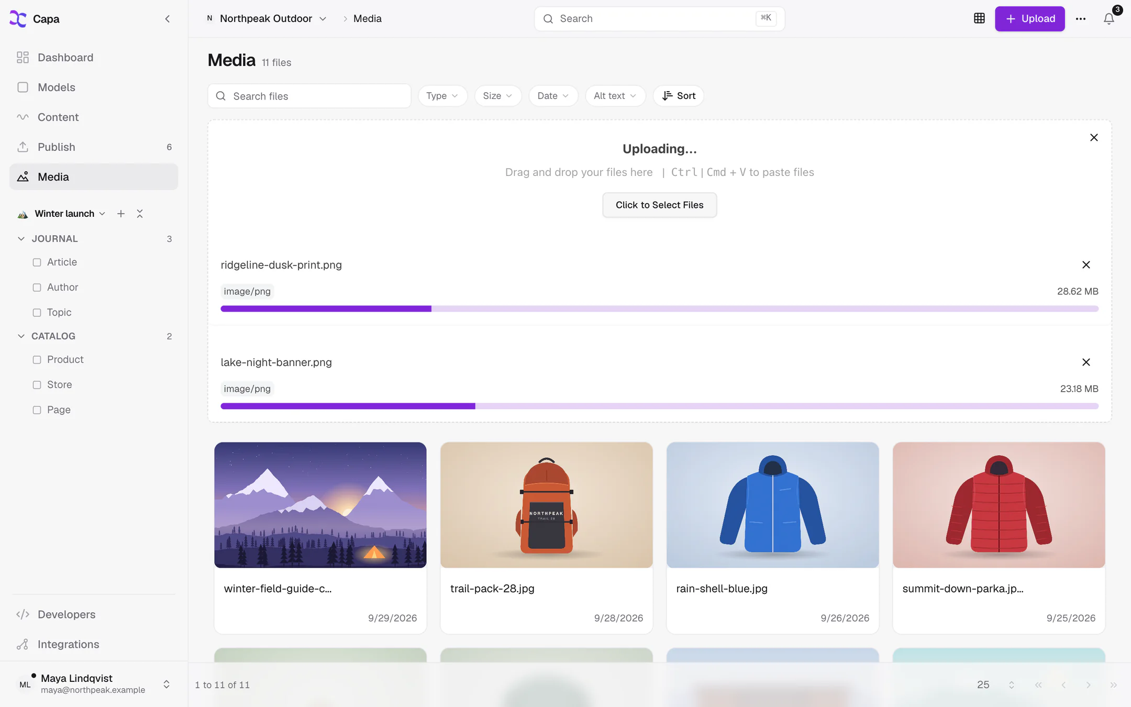
Task: Collapse the sidebar with the chevron arrow
Action: point(168,19)
